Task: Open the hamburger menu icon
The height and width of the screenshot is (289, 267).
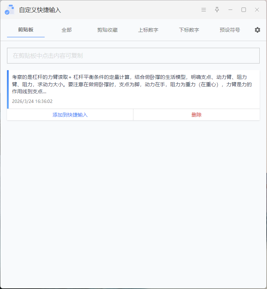Action: [x=204, y=10]
